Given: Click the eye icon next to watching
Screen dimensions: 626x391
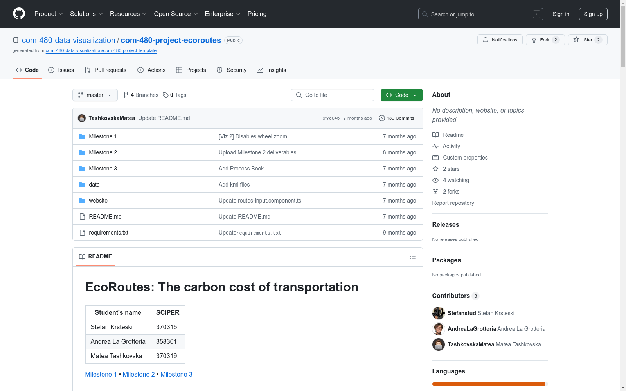Looking at the screenshot, I should [435, 180].
